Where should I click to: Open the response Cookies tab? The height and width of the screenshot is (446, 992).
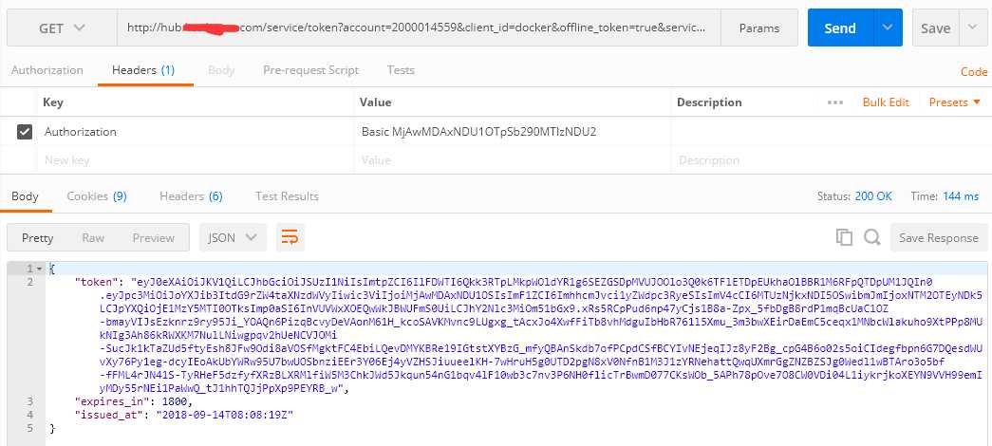[x=96, y=196]
